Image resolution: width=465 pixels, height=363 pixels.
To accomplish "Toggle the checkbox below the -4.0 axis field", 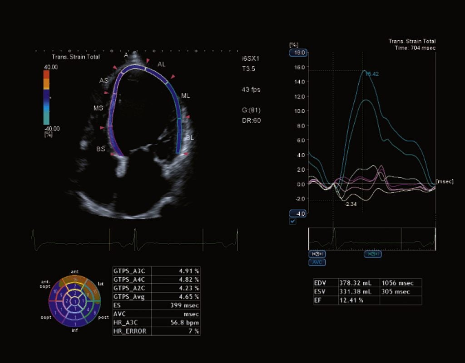I will tap(293, 221).
